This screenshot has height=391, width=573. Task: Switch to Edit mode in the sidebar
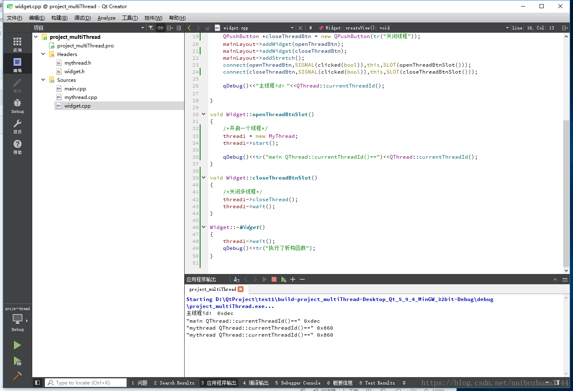pos(17,64)
